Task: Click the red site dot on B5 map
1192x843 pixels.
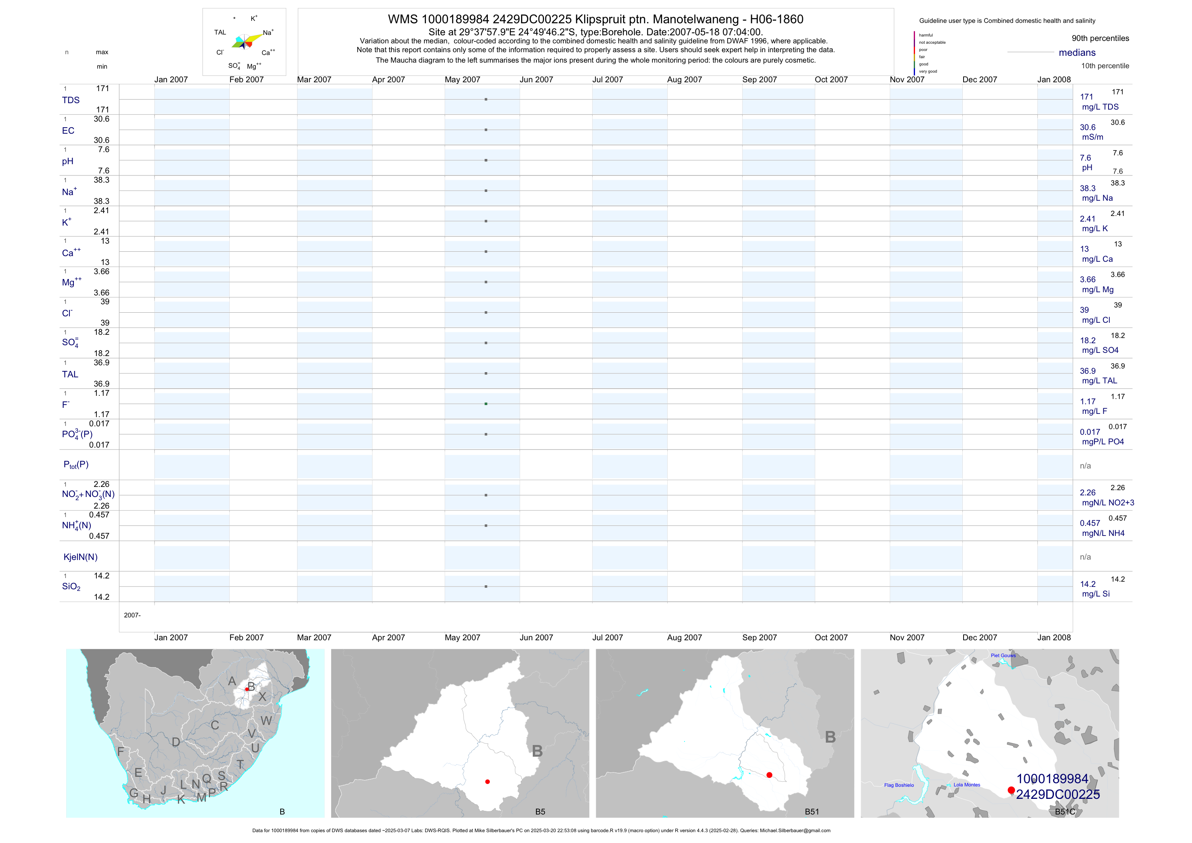Action: point(487,782)
